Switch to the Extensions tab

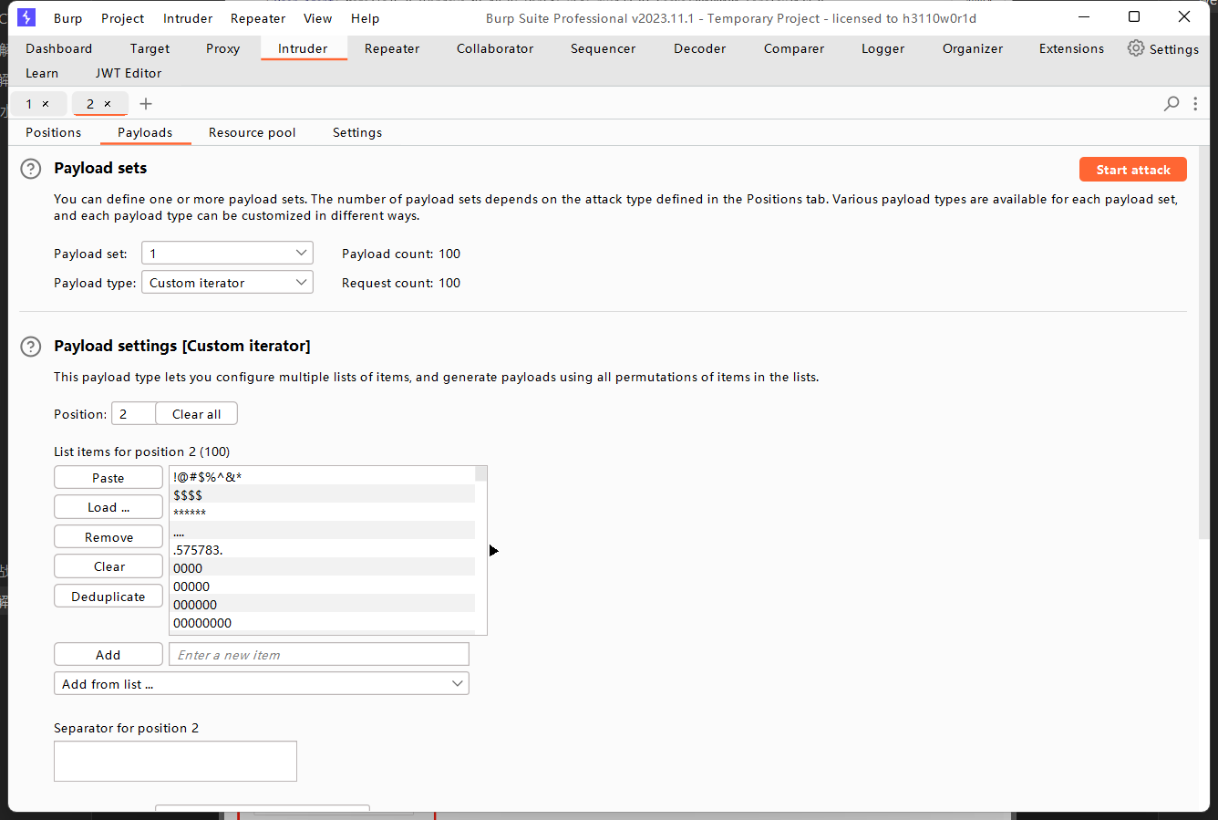(x=1071, y=48)
